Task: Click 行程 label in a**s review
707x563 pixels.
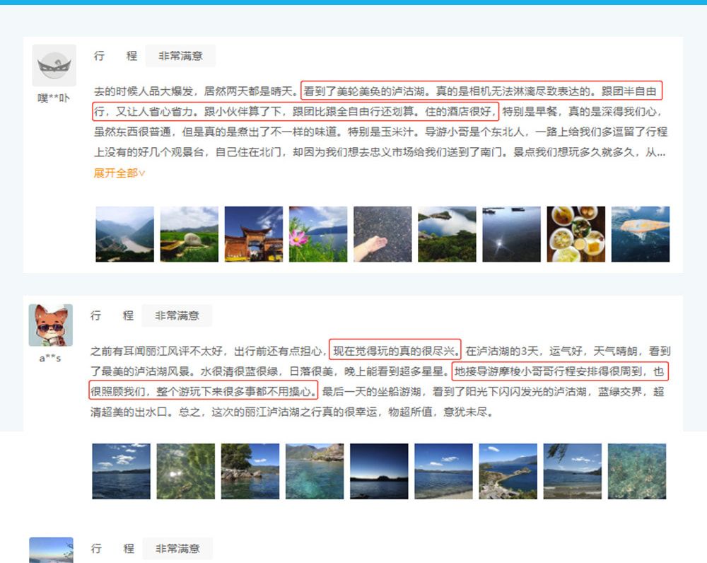Action: pos(112,315)
